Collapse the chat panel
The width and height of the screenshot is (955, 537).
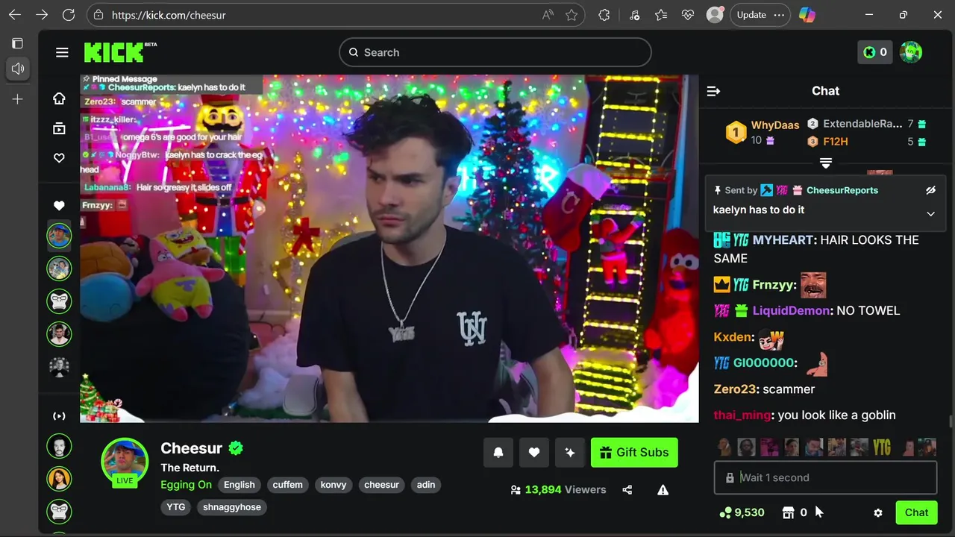(713, 91)
